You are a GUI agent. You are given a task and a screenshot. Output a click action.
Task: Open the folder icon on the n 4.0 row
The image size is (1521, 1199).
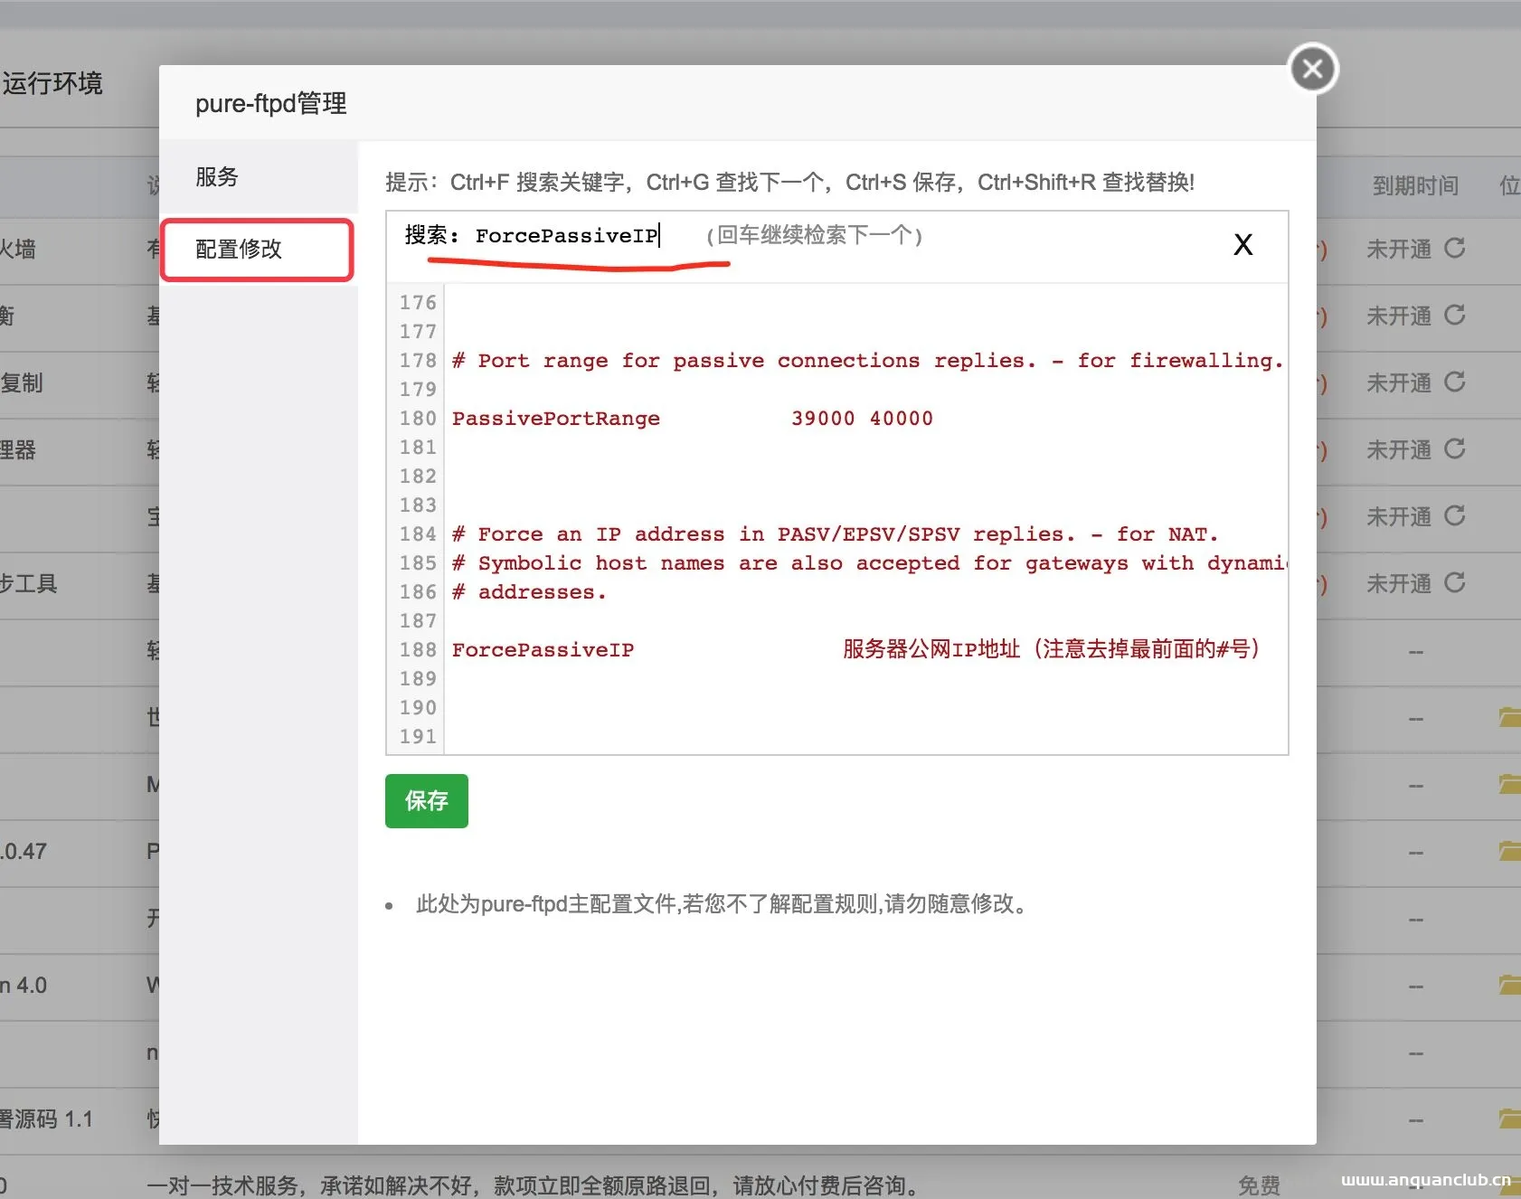(1508, 986)
